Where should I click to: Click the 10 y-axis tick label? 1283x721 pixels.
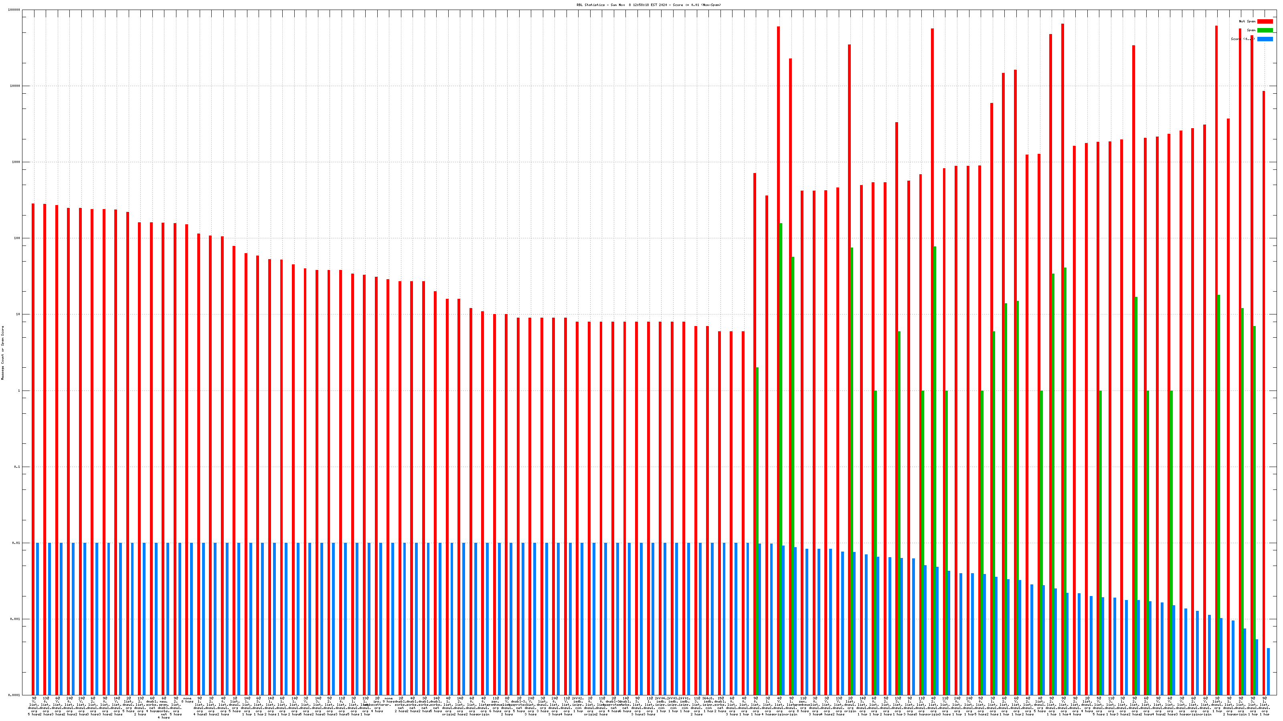click(x=18, y=314)
